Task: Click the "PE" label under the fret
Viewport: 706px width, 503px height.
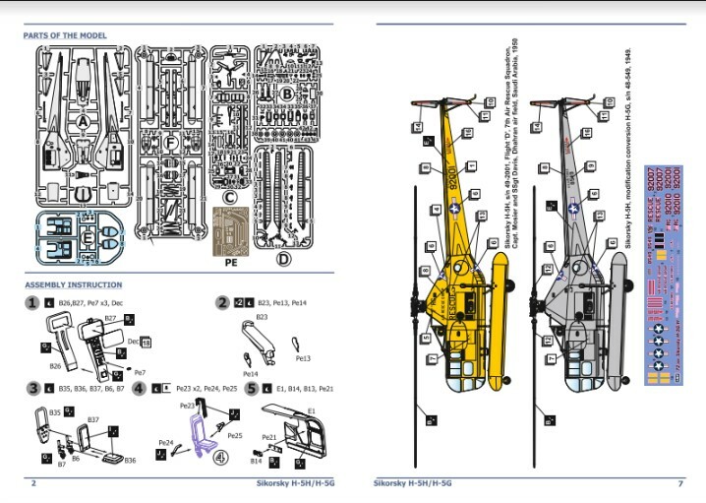Action: (x=231, y=262)
